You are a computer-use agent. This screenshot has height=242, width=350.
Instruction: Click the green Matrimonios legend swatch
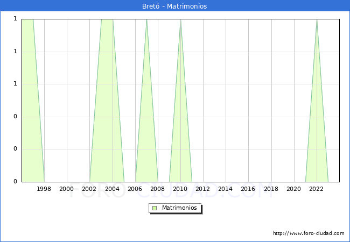tap(155, 208)
